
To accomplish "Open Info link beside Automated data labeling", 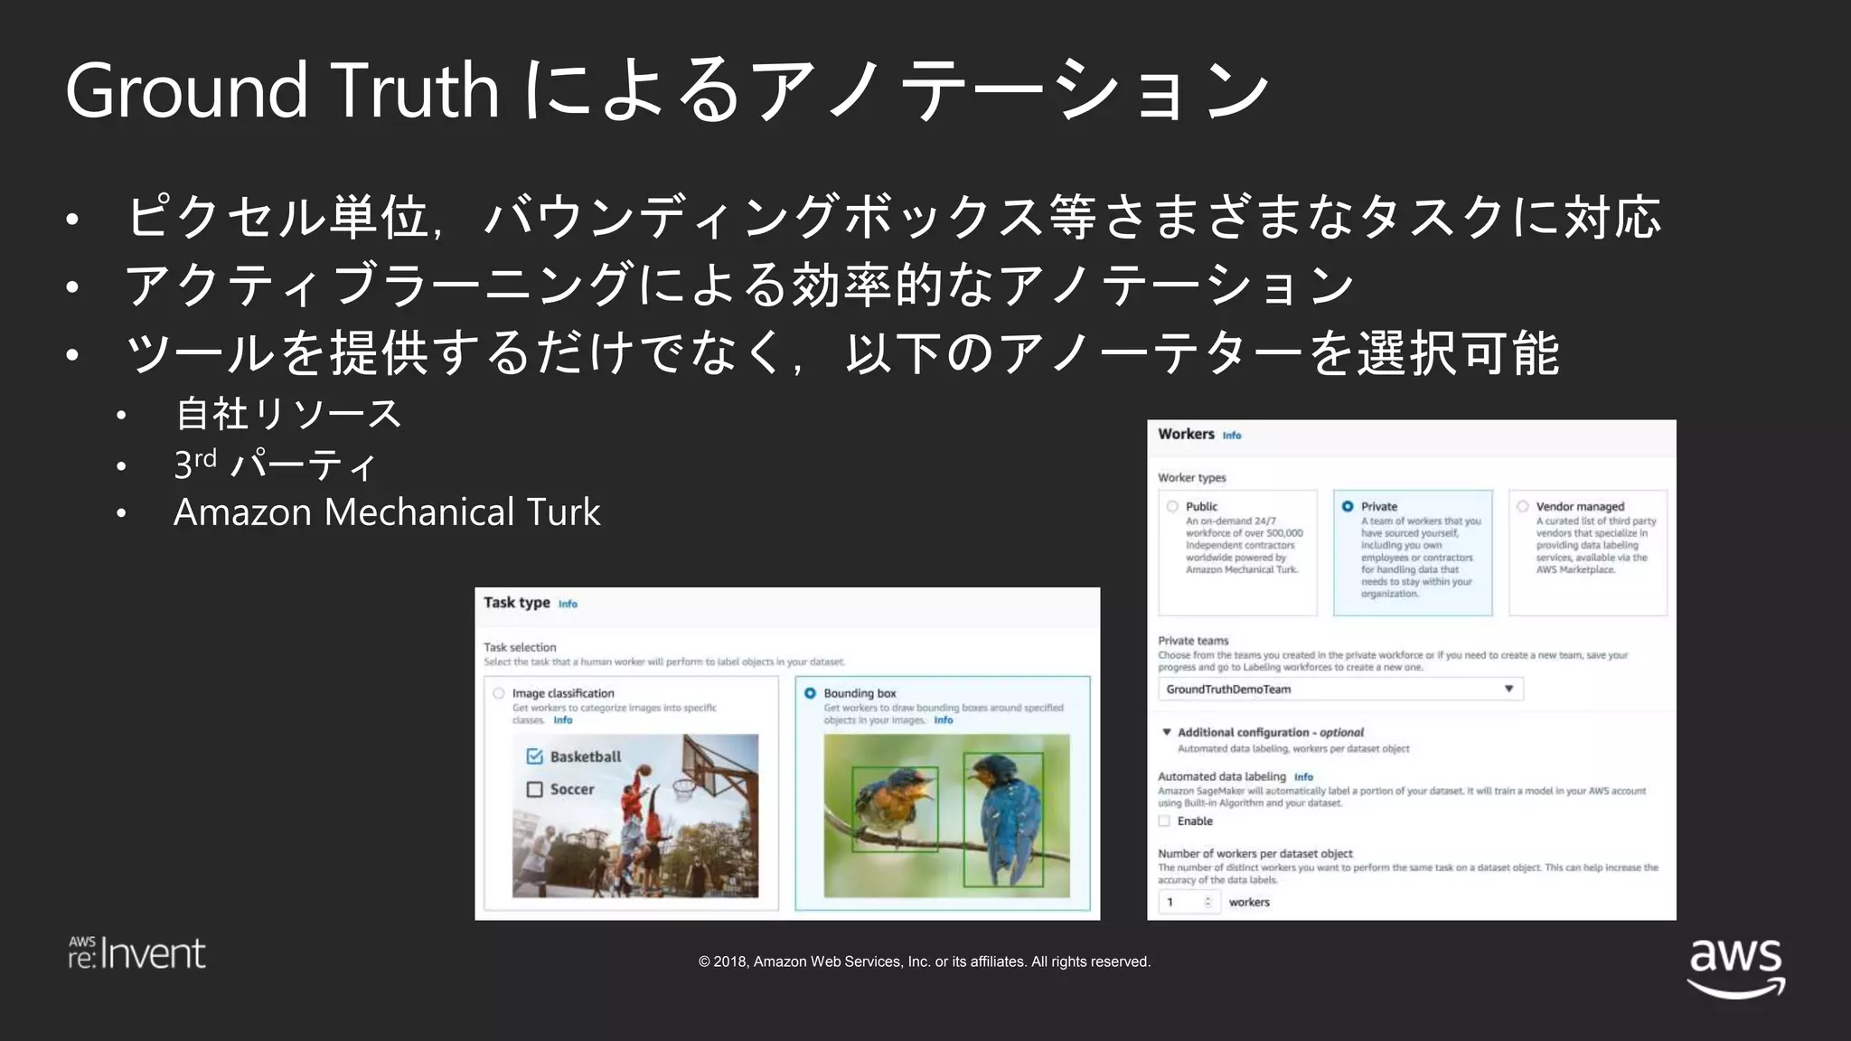I will [1303, 777].
